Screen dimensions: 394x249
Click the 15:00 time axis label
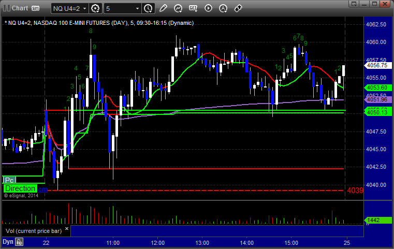tap(291, 243)
